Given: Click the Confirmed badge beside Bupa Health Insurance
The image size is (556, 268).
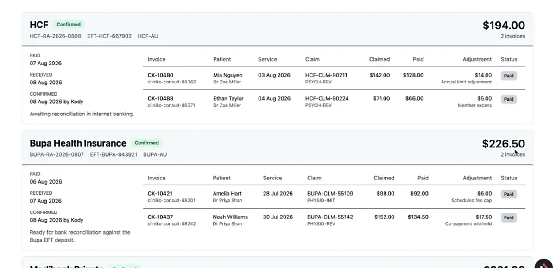Looking at the screenshot, I should tap(146, 143).
